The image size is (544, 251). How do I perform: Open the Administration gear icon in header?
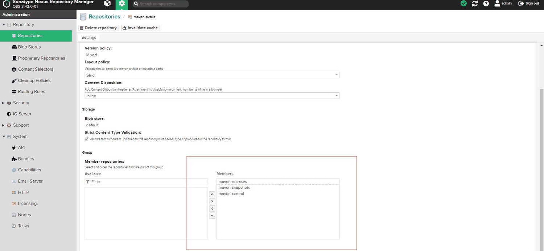(x=122, y=4)
